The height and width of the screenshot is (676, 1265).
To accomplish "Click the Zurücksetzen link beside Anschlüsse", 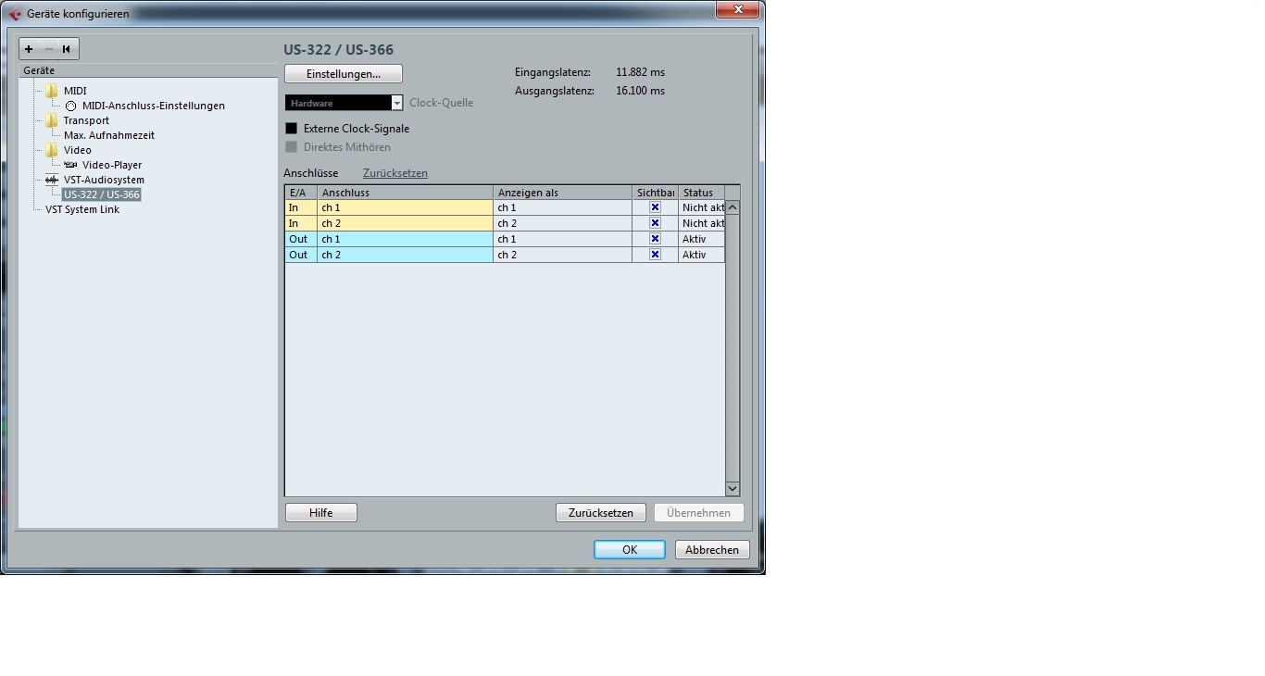I will click(395, 173).
